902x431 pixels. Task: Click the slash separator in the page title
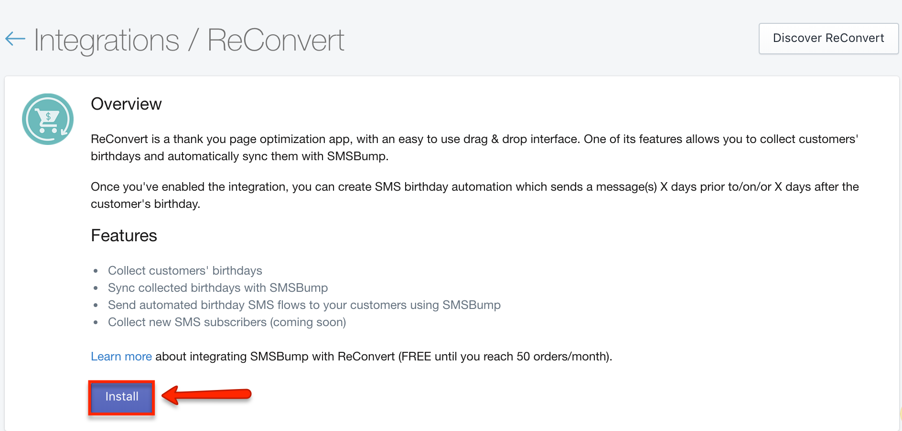point(193,40)
